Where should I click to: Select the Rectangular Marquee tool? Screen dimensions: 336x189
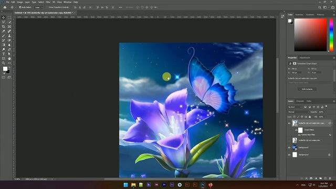tap(9, 17)
